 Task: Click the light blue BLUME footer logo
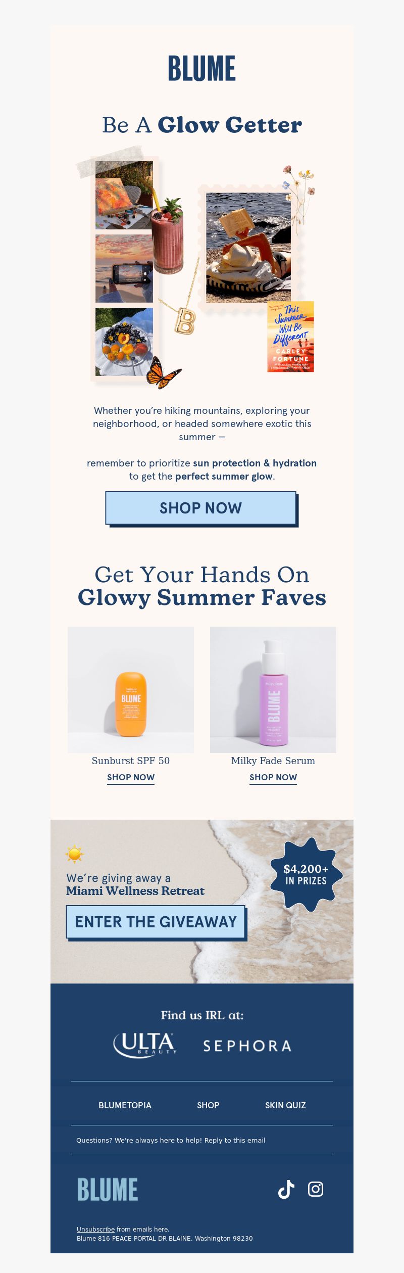(x=107, y=1189)
